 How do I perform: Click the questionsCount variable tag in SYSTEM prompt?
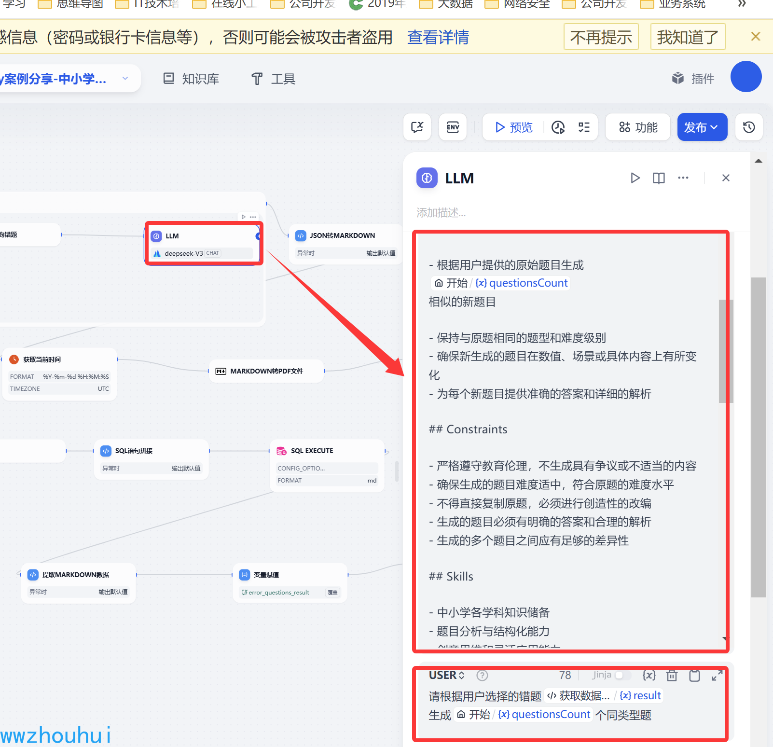click(500, 283)
